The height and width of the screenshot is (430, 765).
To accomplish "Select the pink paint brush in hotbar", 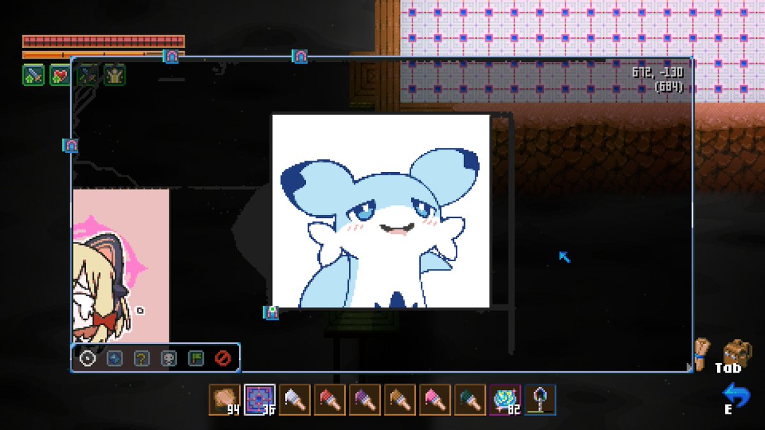I will (435, 400).
